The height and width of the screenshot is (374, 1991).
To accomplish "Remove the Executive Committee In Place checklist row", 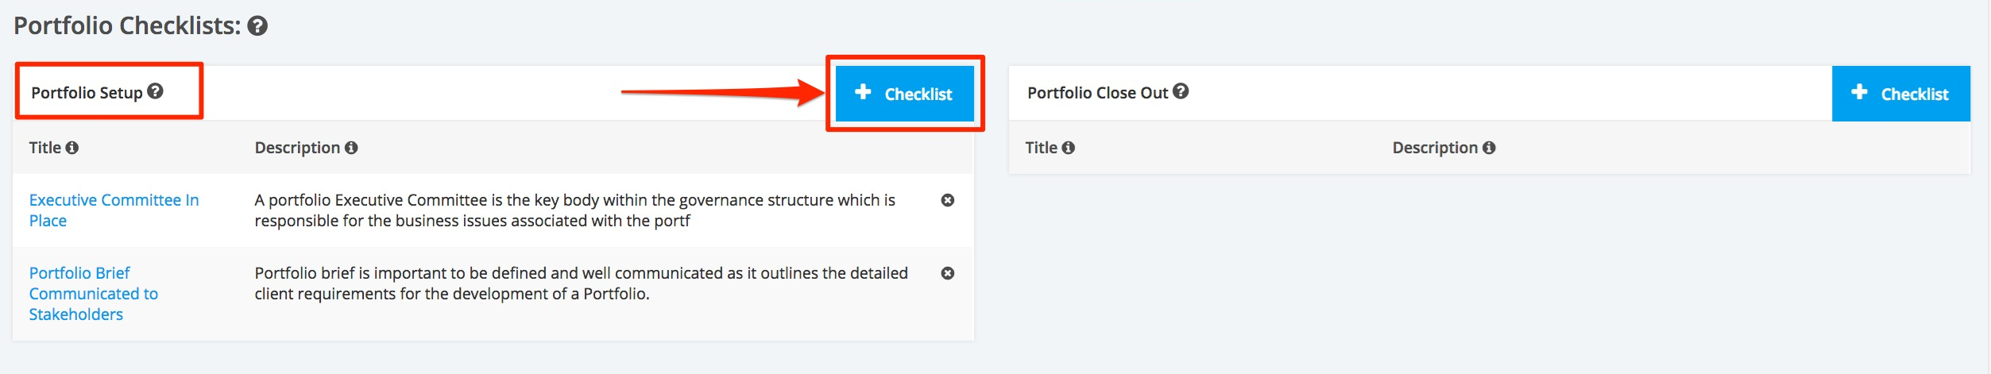I will (947, 200).
